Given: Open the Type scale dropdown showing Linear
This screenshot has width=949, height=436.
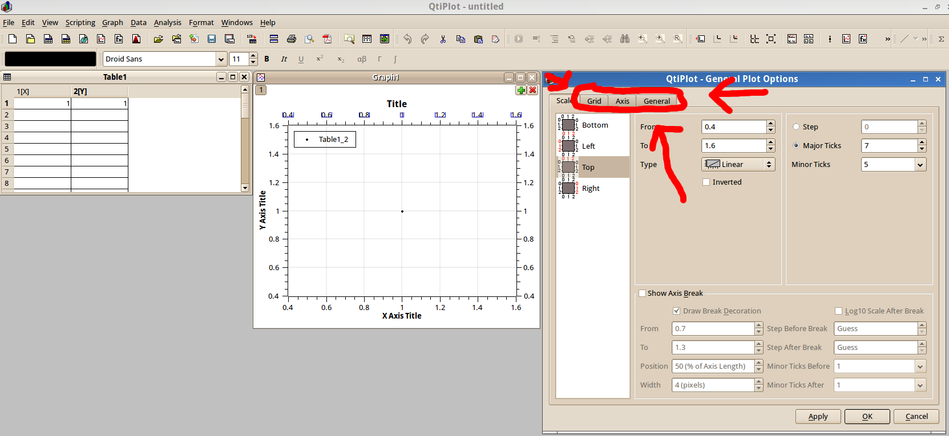Looking at the screenshot, I should point(738,165).
